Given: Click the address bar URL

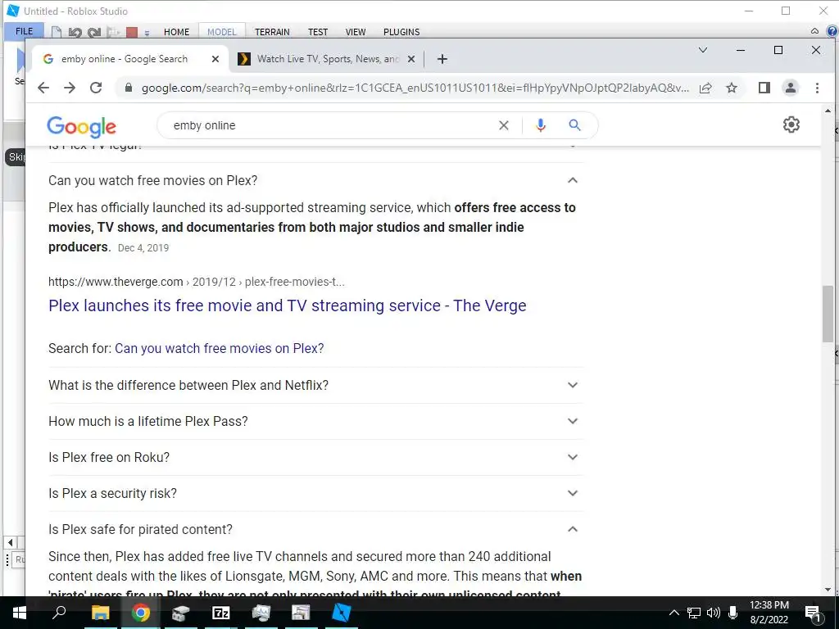Looking at the screenshot, I should 415,88.
